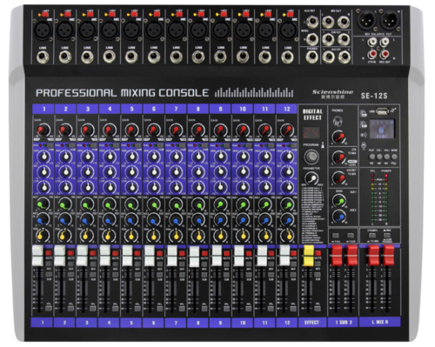
Task: Click the small pictogram beside the PROGRAM label
Action: [323, 144]
